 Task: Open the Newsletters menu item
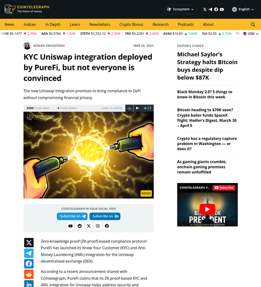(100, 25)
